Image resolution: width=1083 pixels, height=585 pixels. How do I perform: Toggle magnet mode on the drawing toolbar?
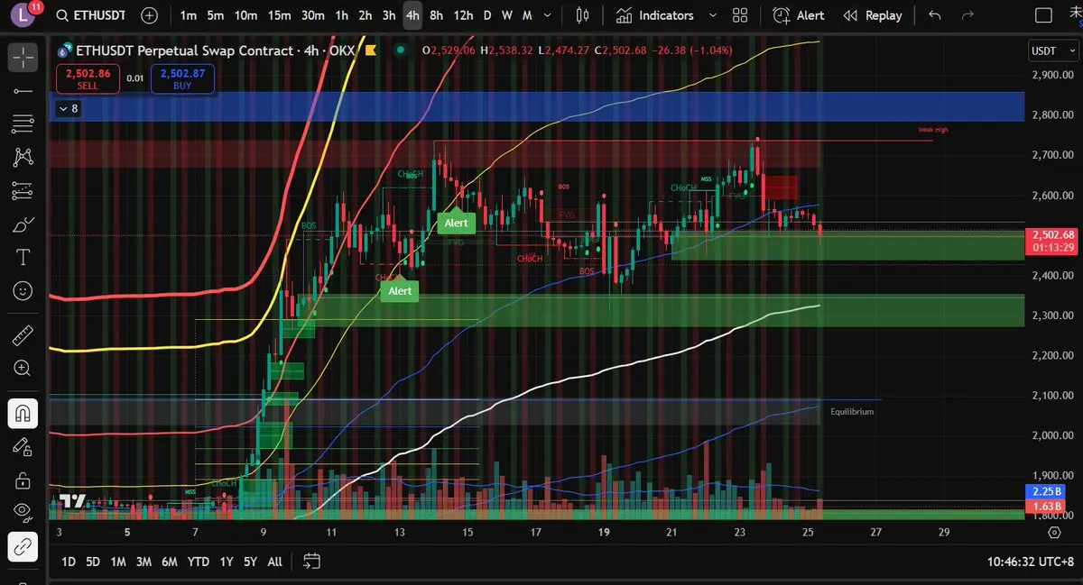[23, 414]
